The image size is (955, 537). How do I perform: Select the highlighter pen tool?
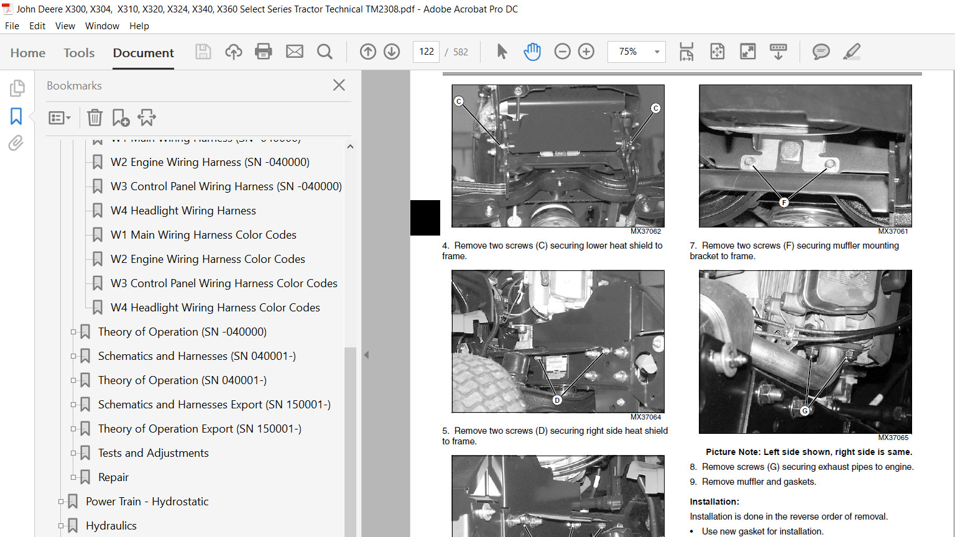point(852,52)
